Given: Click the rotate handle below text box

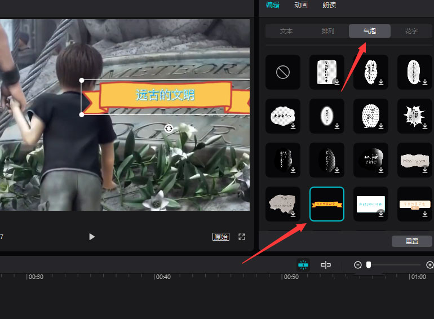Looking at the screenshot, I should coord(169,129).
